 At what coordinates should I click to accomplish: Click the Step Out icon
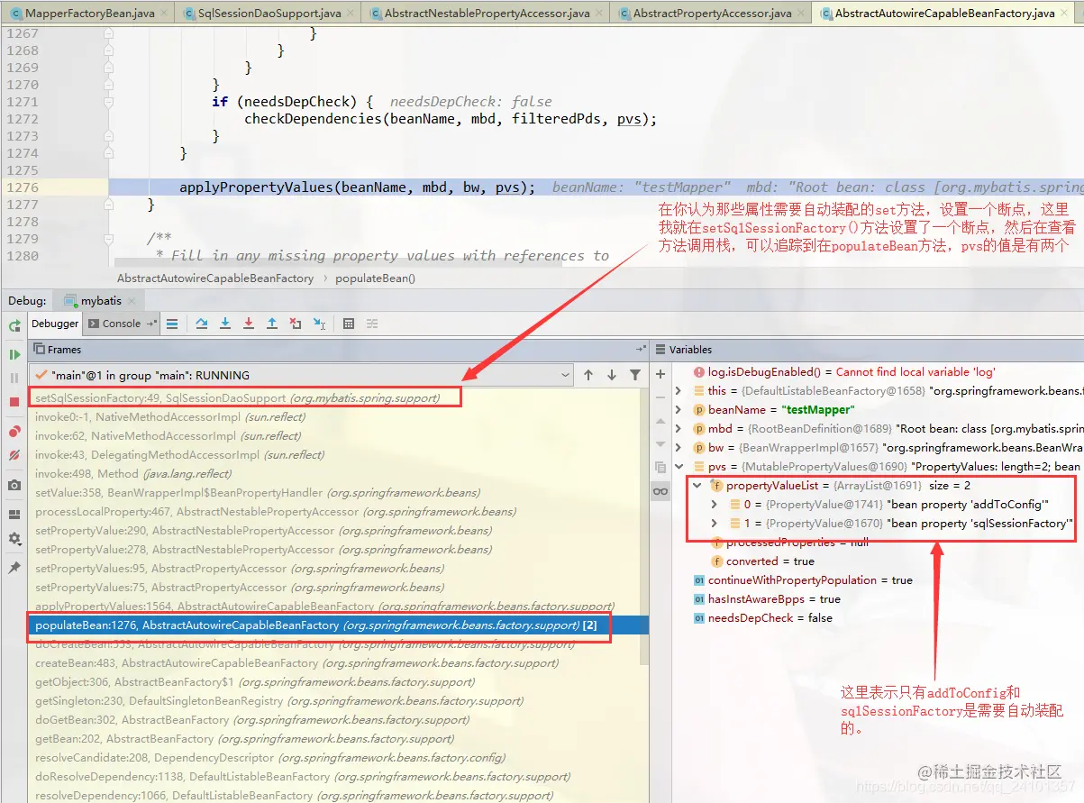click(272, 324)
